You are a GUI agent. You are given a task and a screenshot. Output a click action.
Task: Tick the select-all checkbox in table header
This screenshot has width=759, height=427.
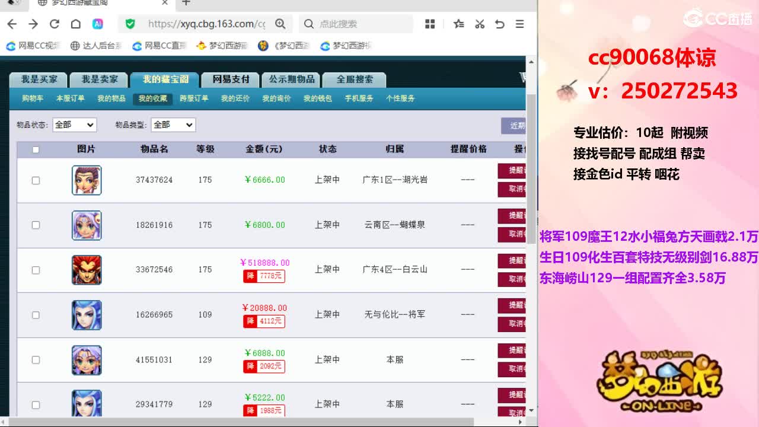[36, 149]
